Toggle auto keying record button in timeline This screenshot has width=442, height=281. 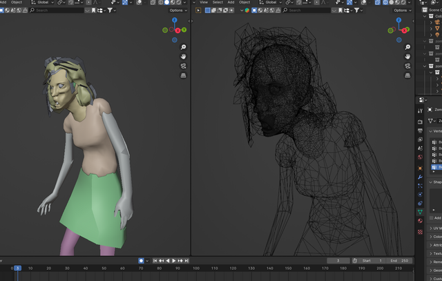click(142, 260)
